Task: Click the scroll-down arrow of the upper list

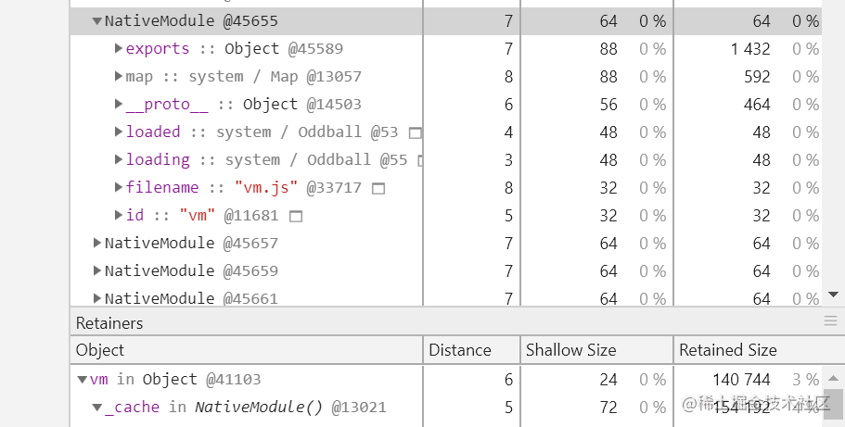Action: 832,295
